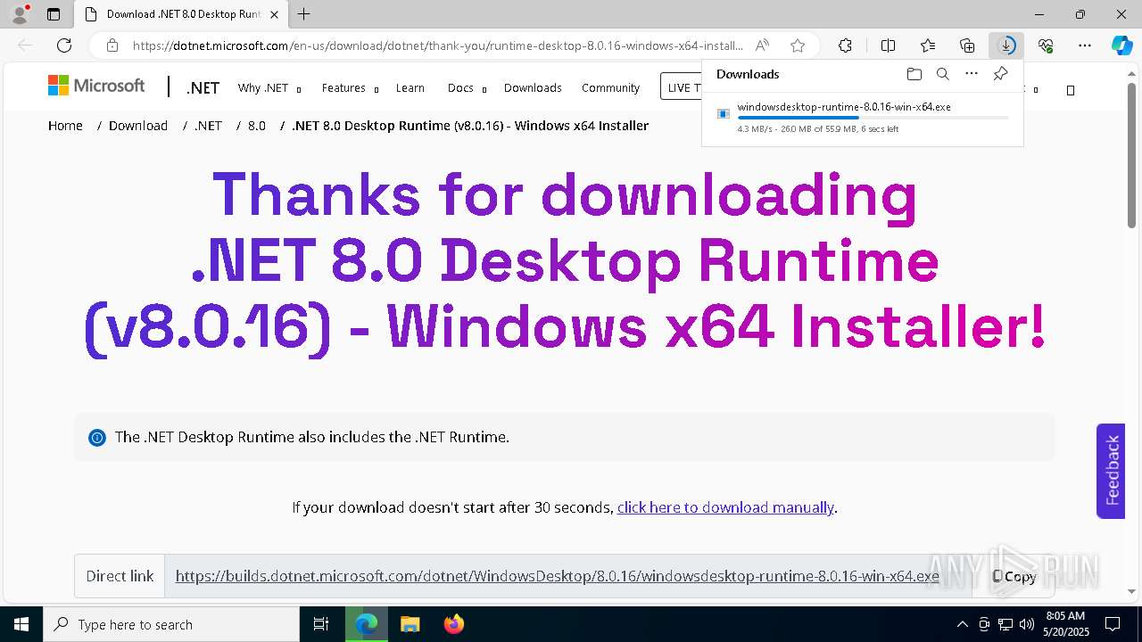
Task: Open more options in Downloads panel
Action: click(972, 74)
